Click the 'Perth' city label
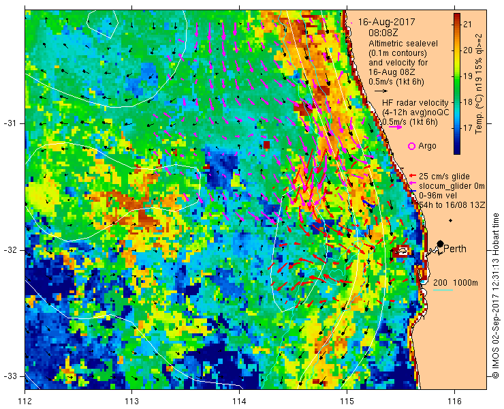Viewport: 504px width, 409px height. tap(455, 249)
